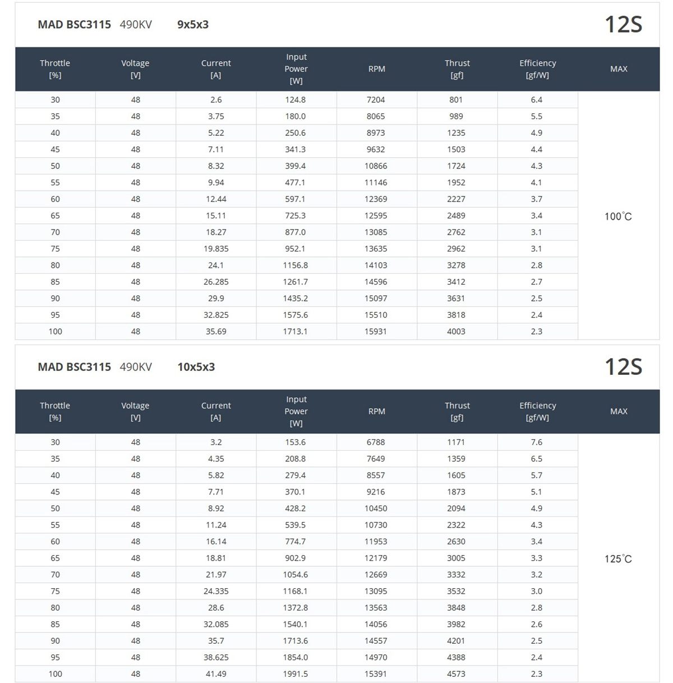Click the Throttle header in the 9x5x3 table
This screenshot has width=673, height=683.
55,69
